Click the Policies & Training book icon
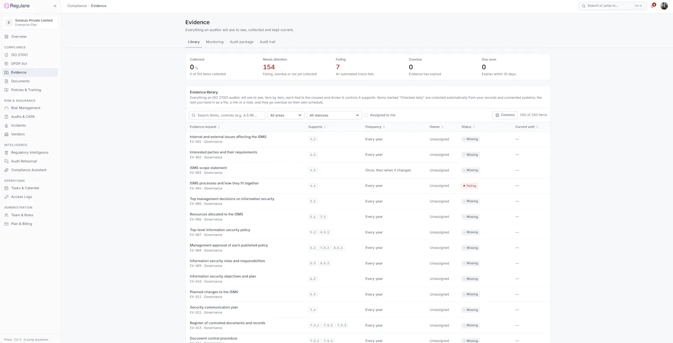The image size is (673, 343). click(6, 90)
